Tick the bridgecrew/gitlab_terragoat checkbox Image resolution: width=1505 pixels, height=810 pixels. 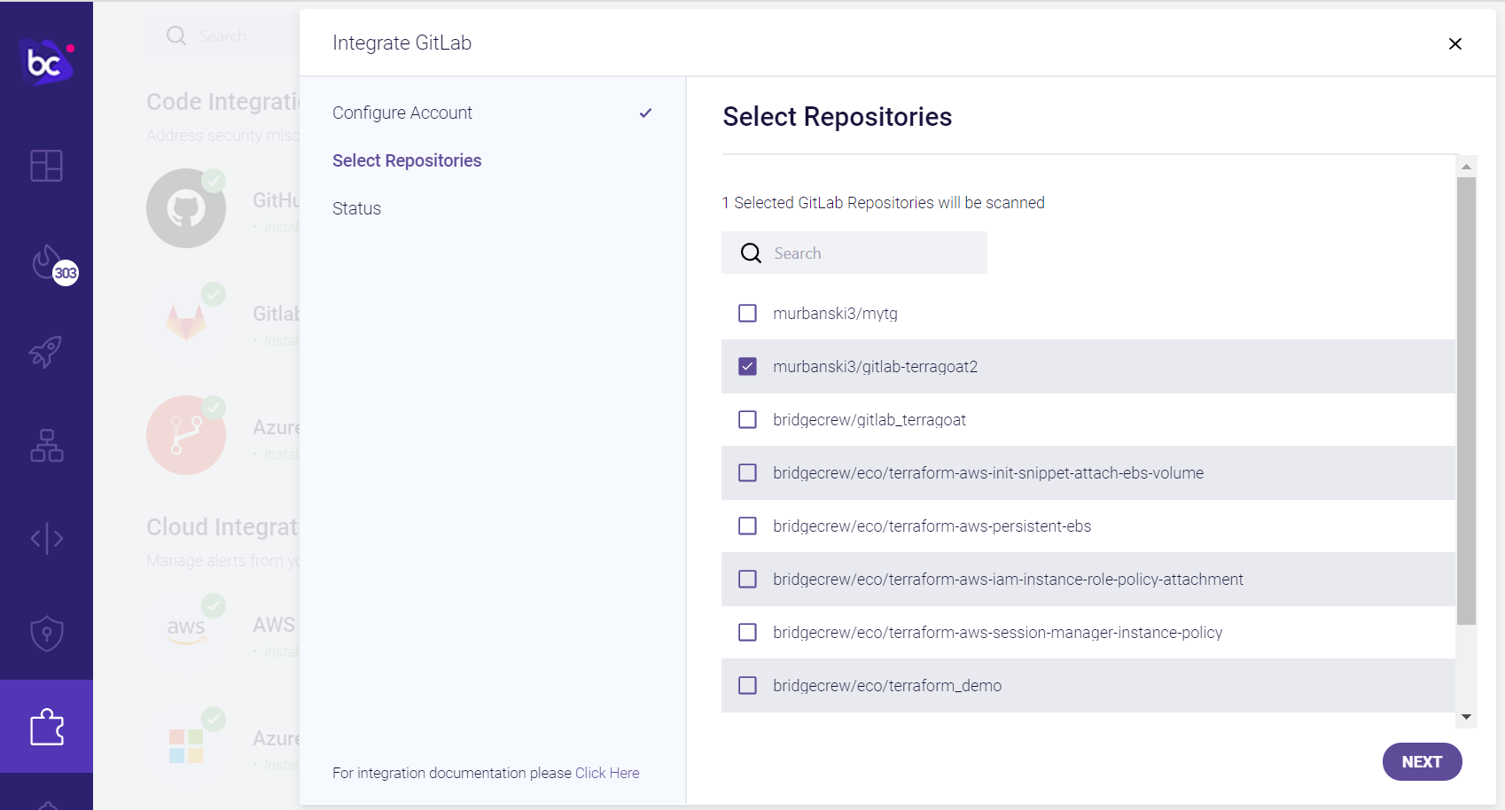[748, 420]
